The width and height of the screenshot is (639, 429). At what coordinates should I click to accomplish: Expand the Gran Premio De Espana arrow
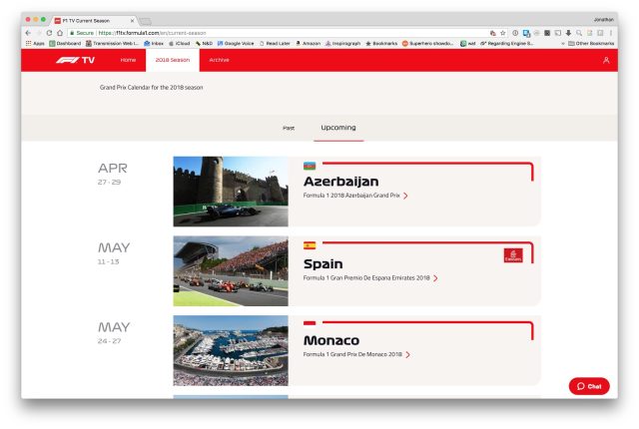pos(435,277)
